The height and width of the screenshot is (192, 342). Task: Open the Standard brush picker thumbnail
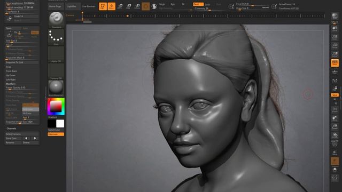[56, 20]
